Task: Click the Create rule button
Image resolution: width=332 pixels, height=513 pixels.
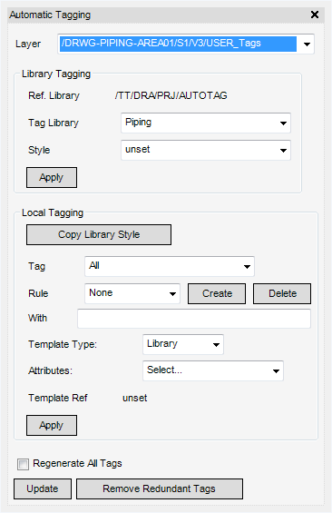Action: 217,294
